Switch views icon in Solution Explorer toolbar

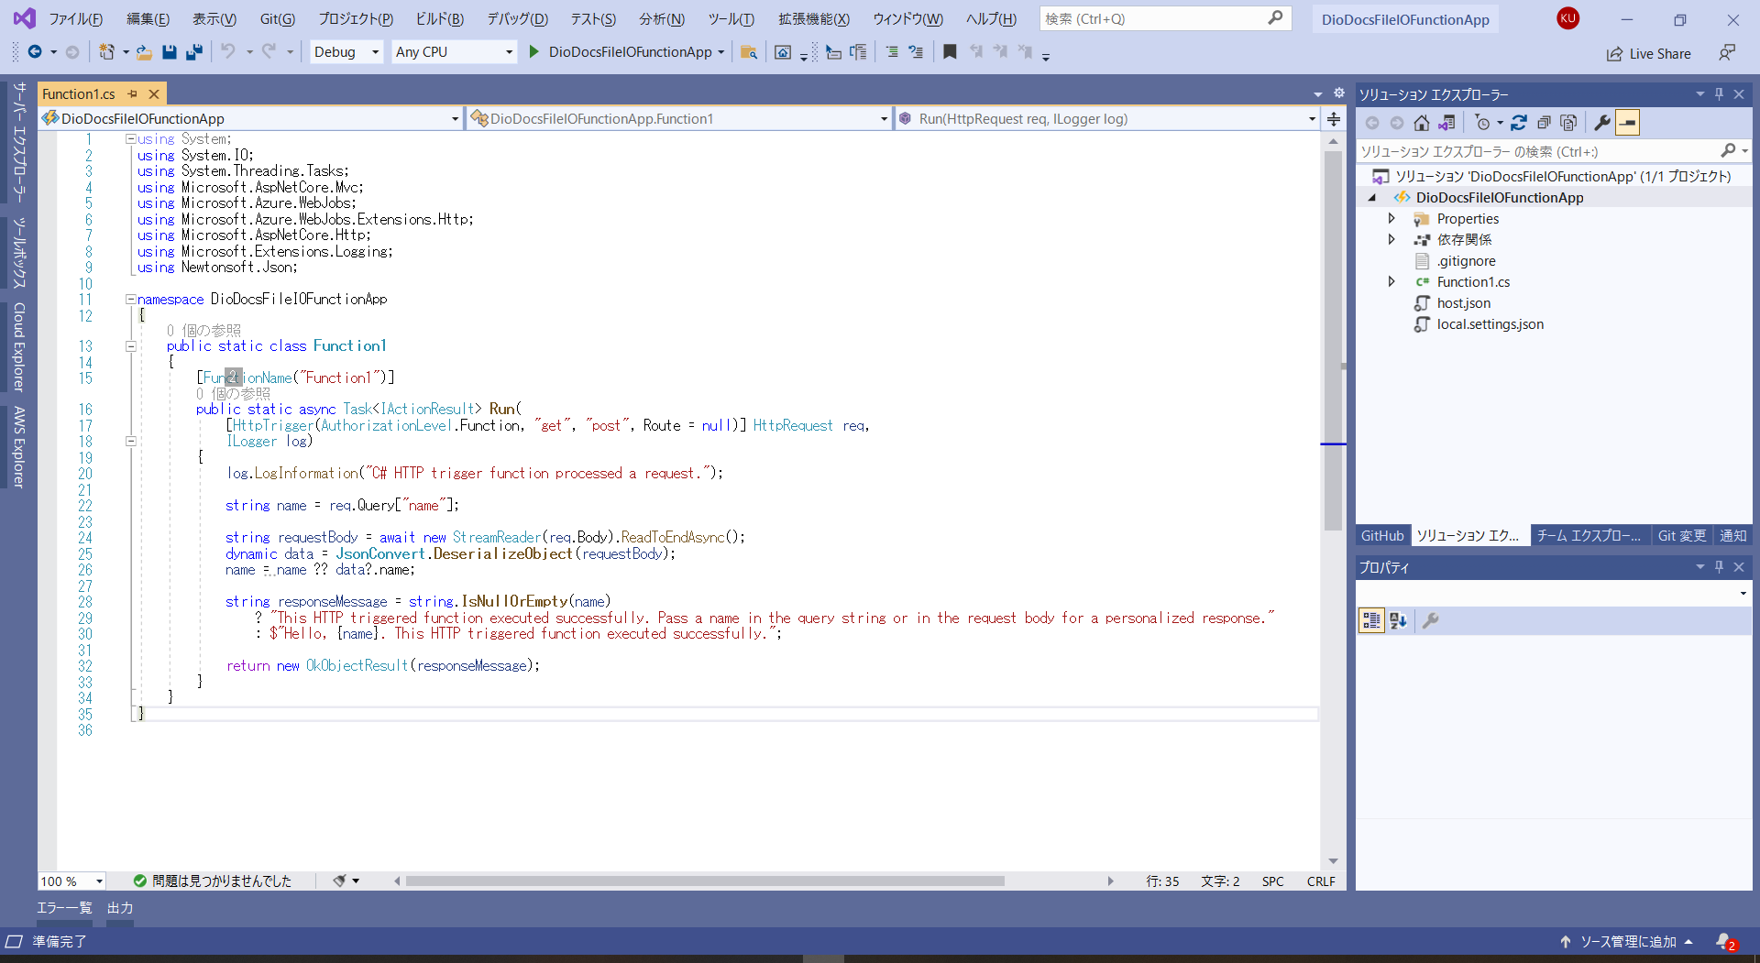pos(1446,123)
